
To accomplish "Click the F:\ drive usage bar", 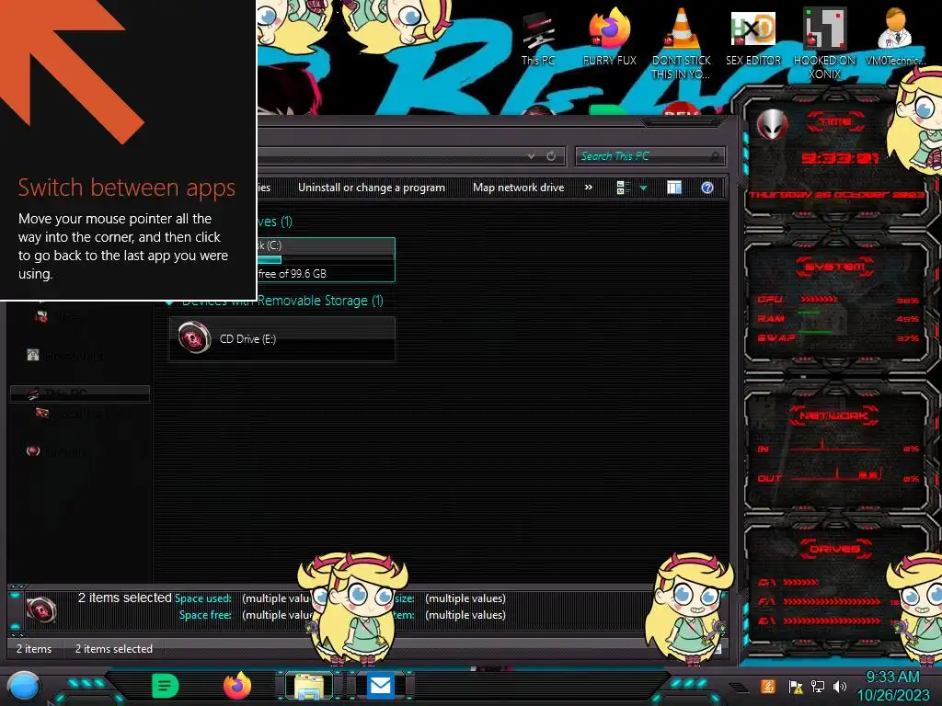I will [832, 601].
